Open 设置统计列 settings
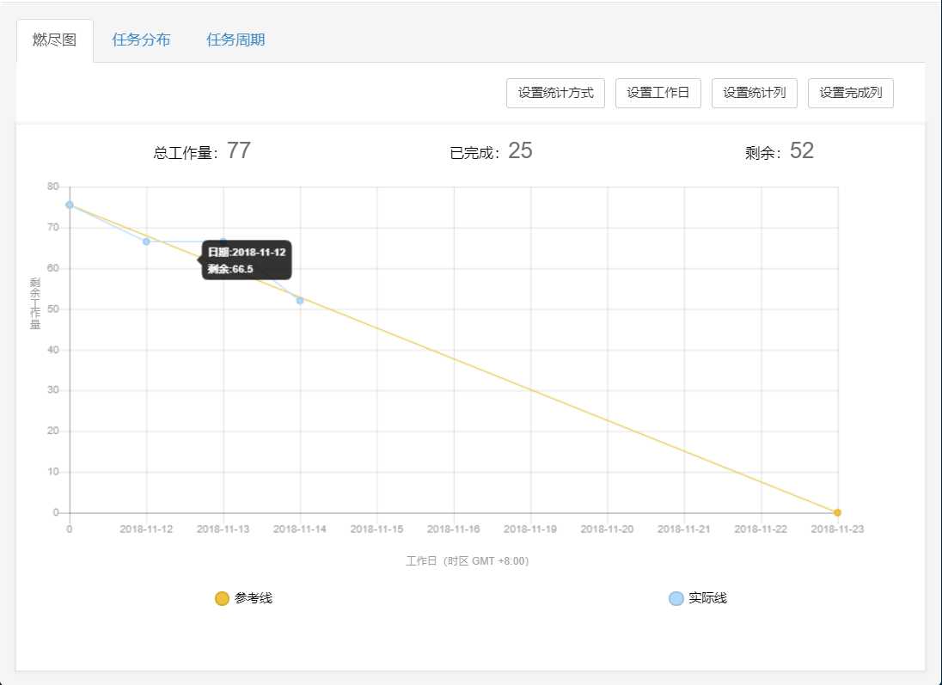The height and width of the screenshot is (685, 942). 754,93
